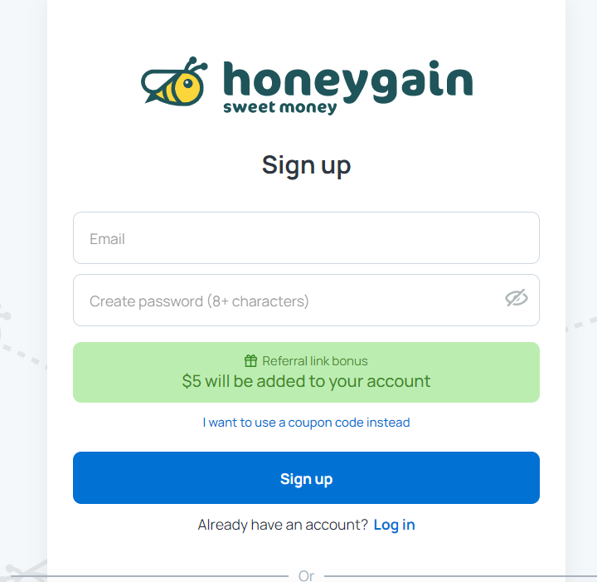
Task: Click the 'Referral link bonus' label
Action: click(315, 361)
